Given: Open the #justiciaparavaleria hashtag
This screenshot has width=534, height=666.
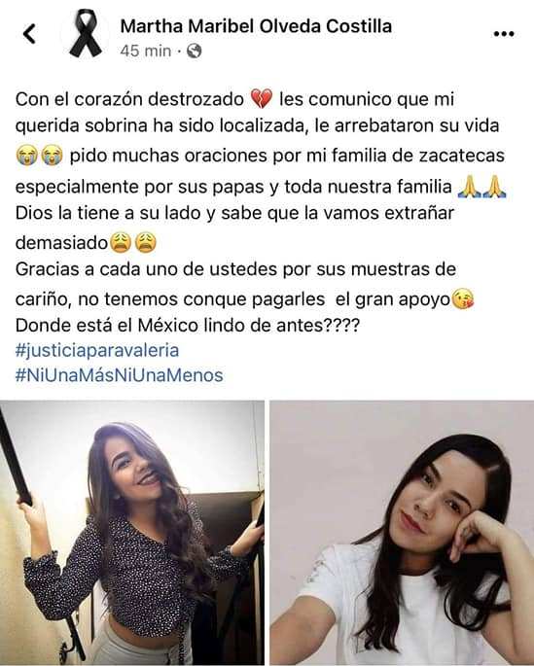Looking at the screenshot, I should [97, 351].
